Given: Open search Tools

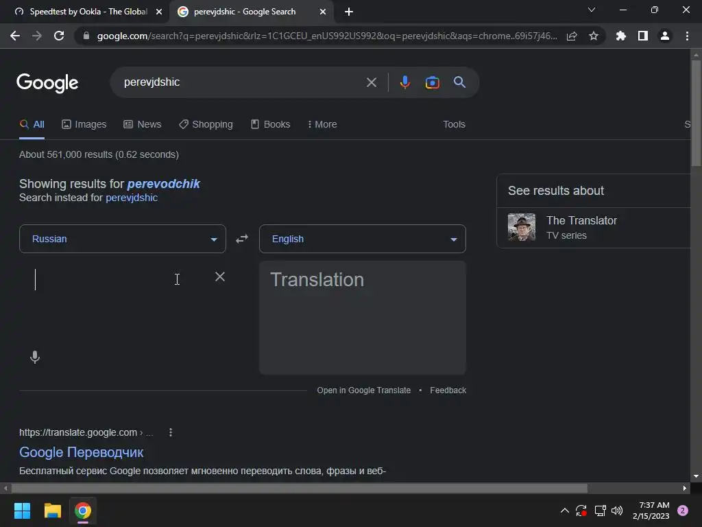Looking at the screenshot, I should click(x=454, y=125).
